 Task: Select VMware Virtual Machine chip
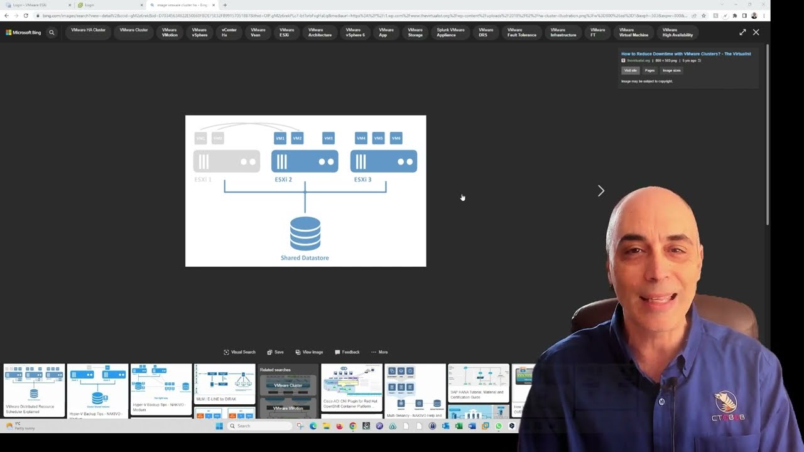pos(633,32)
